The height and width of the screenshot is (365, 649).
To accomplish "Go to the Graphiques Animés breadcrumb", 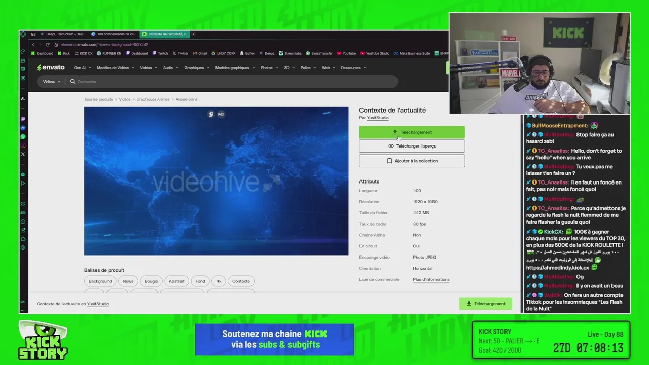I will pos(153,99).
